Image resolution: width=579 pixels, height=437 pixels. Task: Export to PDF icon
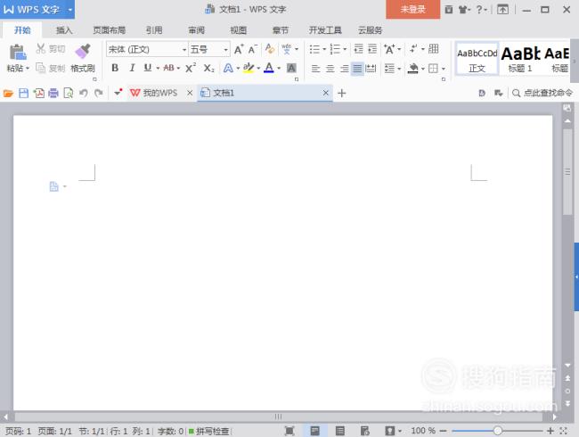click(39, 93)
